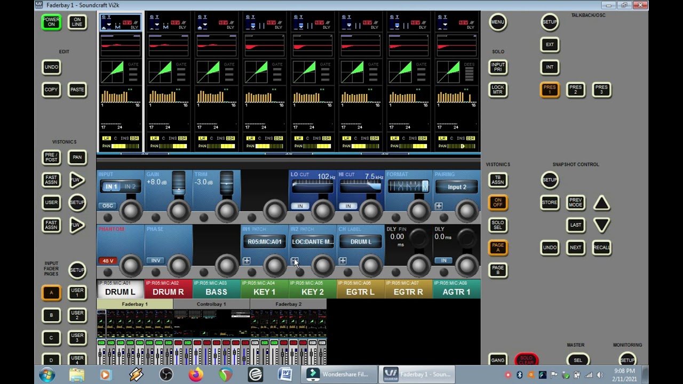Switch to USER 1 fader page
Viewport: 683px width, 384px height.
pos(77,292)
